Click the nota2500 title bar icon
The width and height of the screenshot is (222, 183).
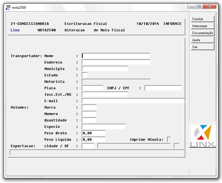point(8,8)
